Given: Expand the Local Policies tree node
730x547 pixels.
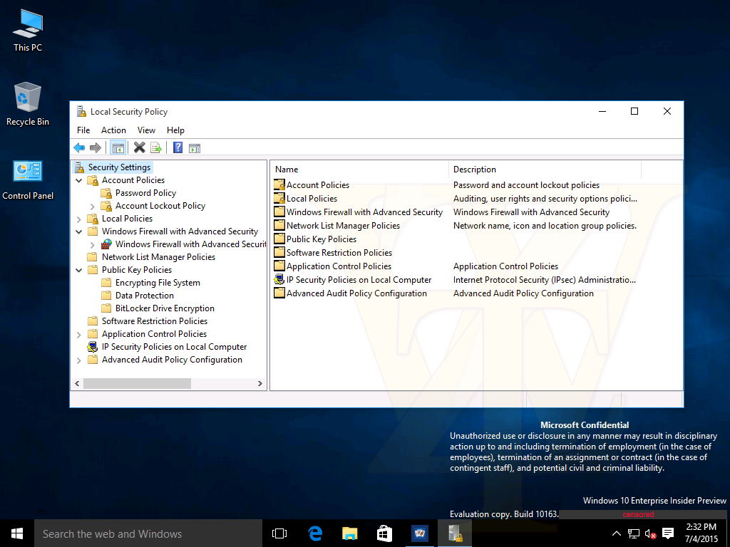Looking at the screenshot, I should pos(78,219).
